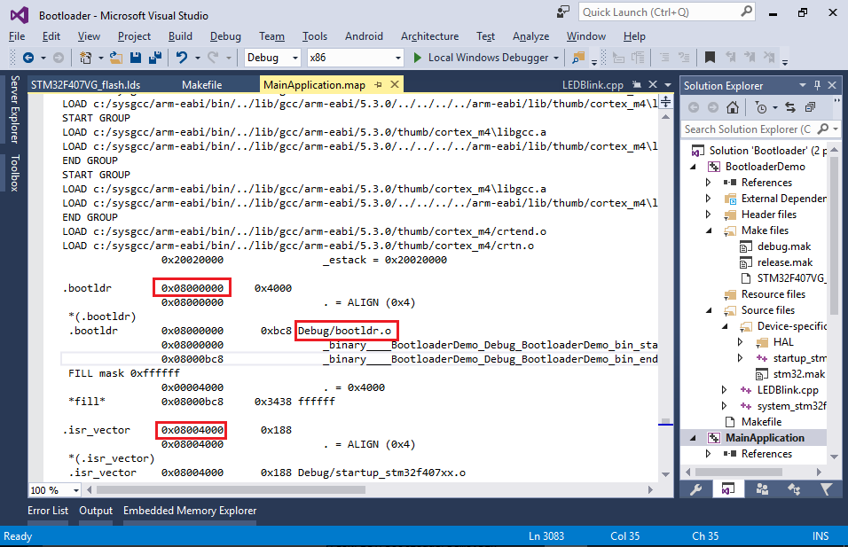Open the Class View bottom tab icon
848x547 pixels.
[793, 489]
